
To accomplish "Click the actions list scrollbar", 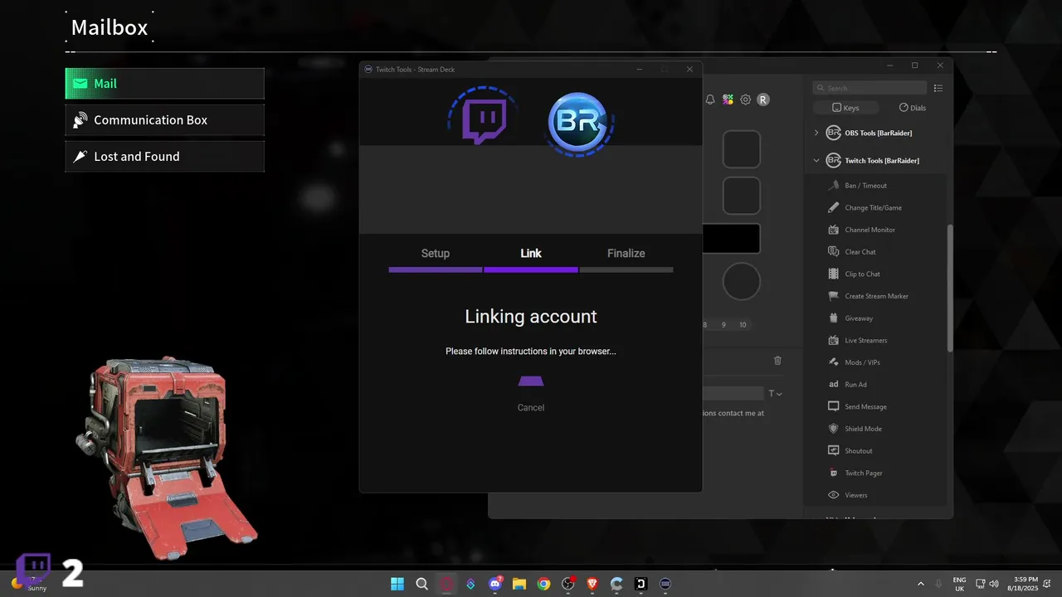I will pos(950,288).
